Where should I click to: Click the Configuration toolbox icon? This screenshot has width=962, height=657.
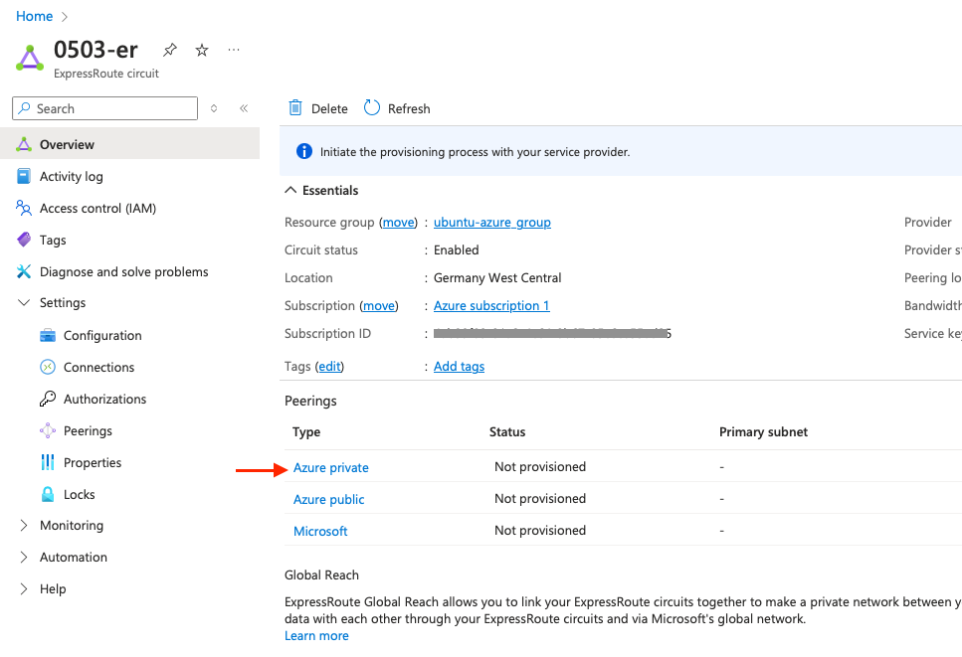47,335
